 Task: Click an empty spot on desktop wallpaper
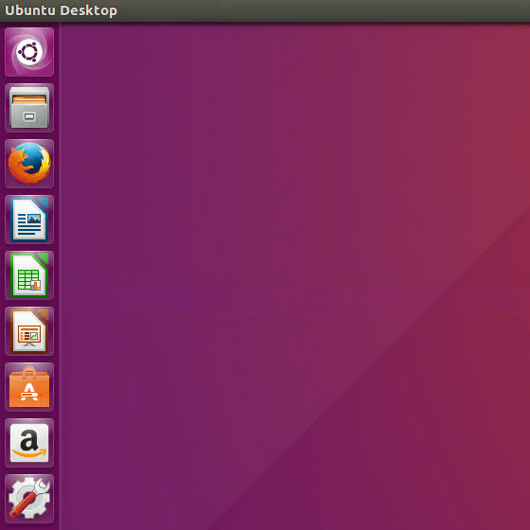(x=237, y=169)
